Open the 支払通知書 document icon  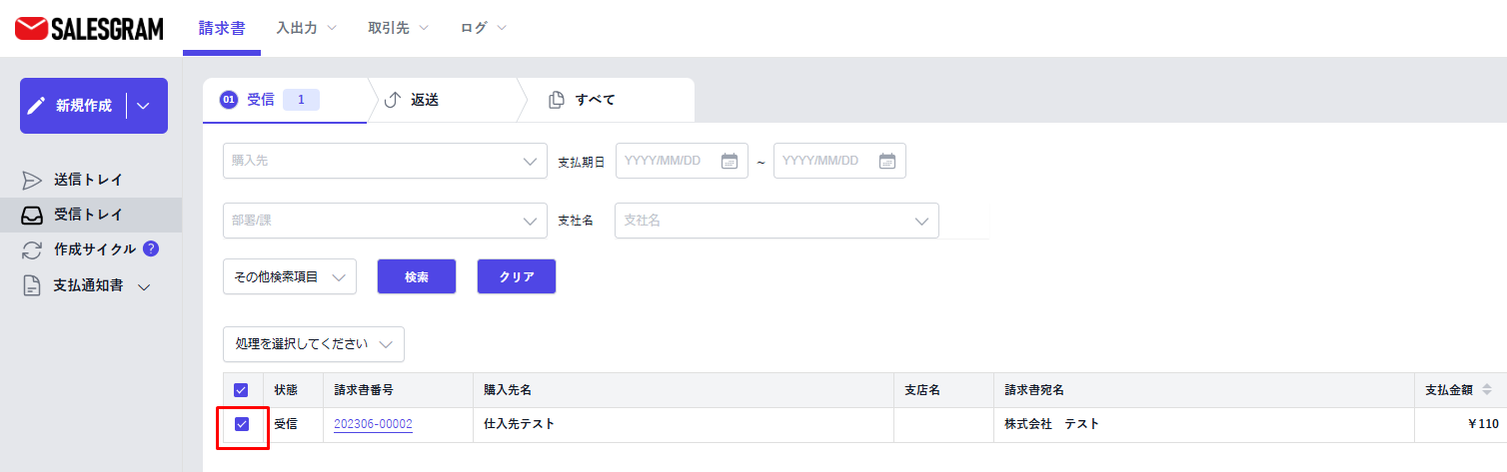(33, 285)
